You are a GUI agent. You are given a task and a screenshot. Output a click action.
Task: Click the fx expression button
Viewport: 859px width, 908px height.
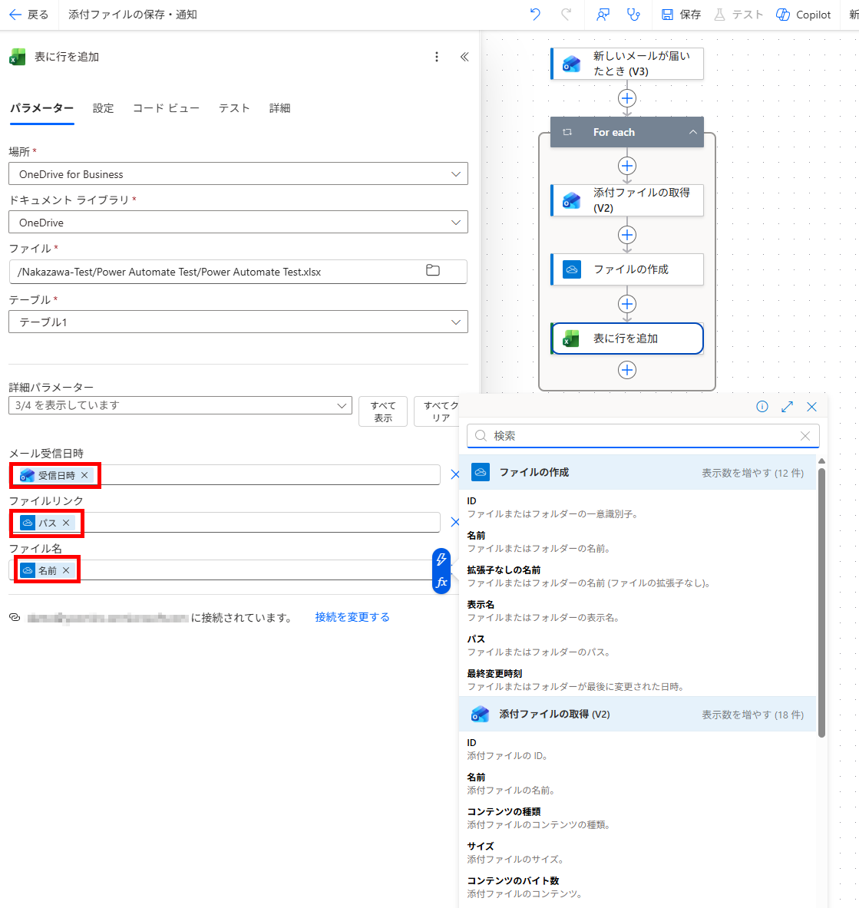(441, 583)
